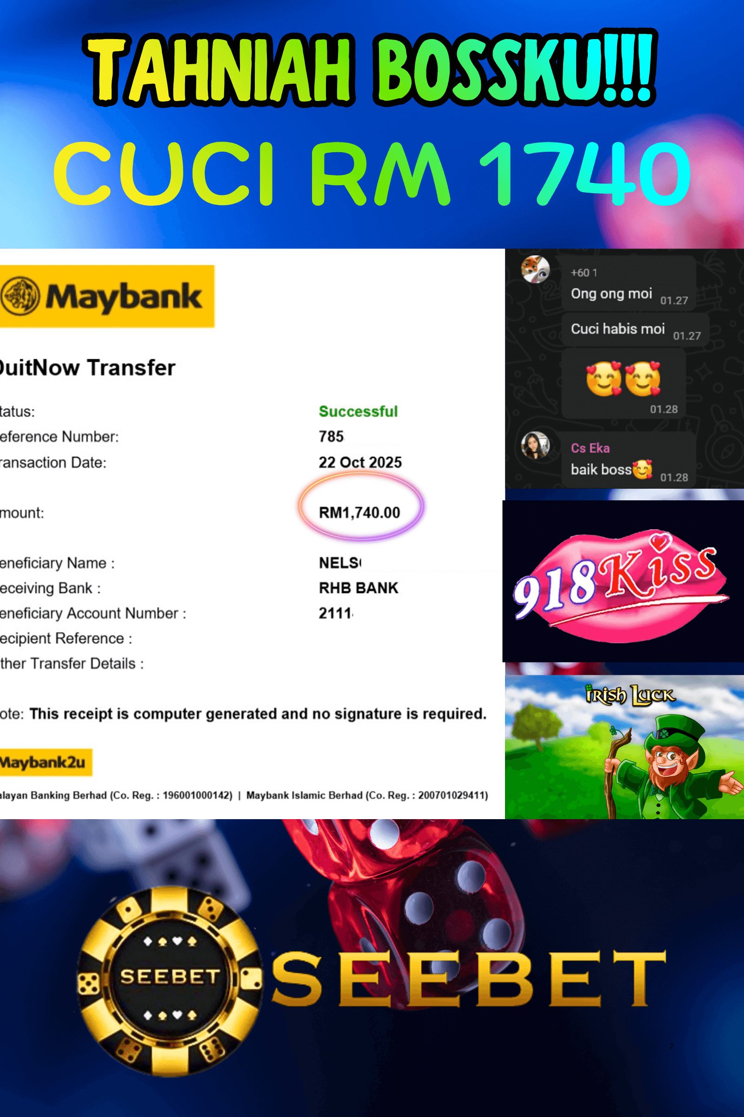
Task: Select the 'Cuci habis moi' chat message
Action: (635, 329)
